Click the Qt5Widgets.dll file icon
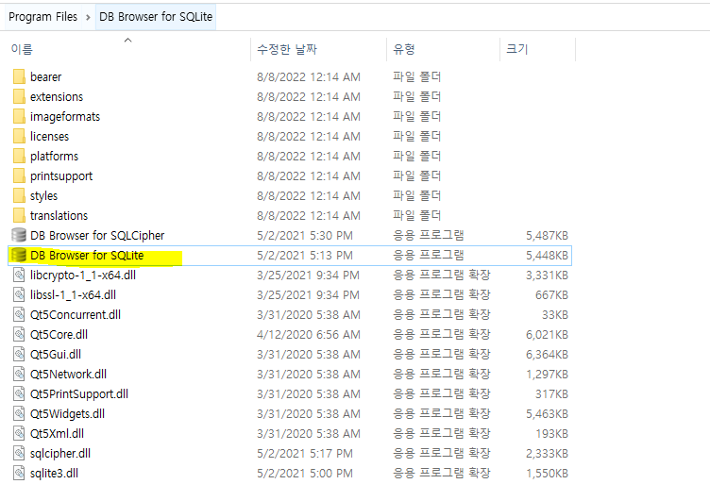710x501 pixels. click(19, 413)
